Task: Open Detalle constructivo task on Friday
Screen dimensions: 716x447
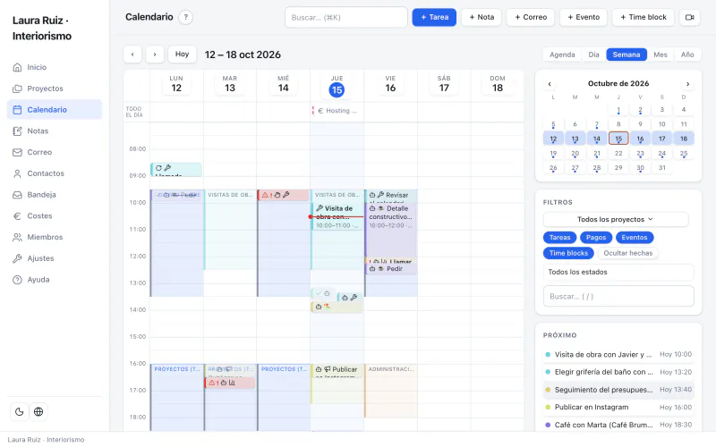Action: 390,230
